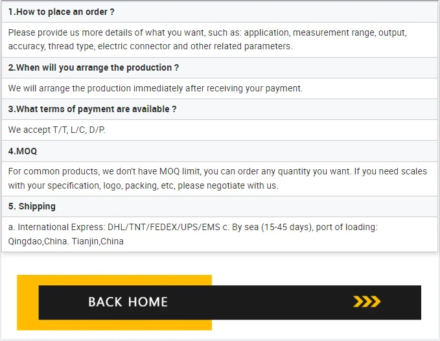The width and height of the screenshot is (440, 341).
Task: Expand 'What terms of payment are available' heading
Action: [x=92, y=109]
